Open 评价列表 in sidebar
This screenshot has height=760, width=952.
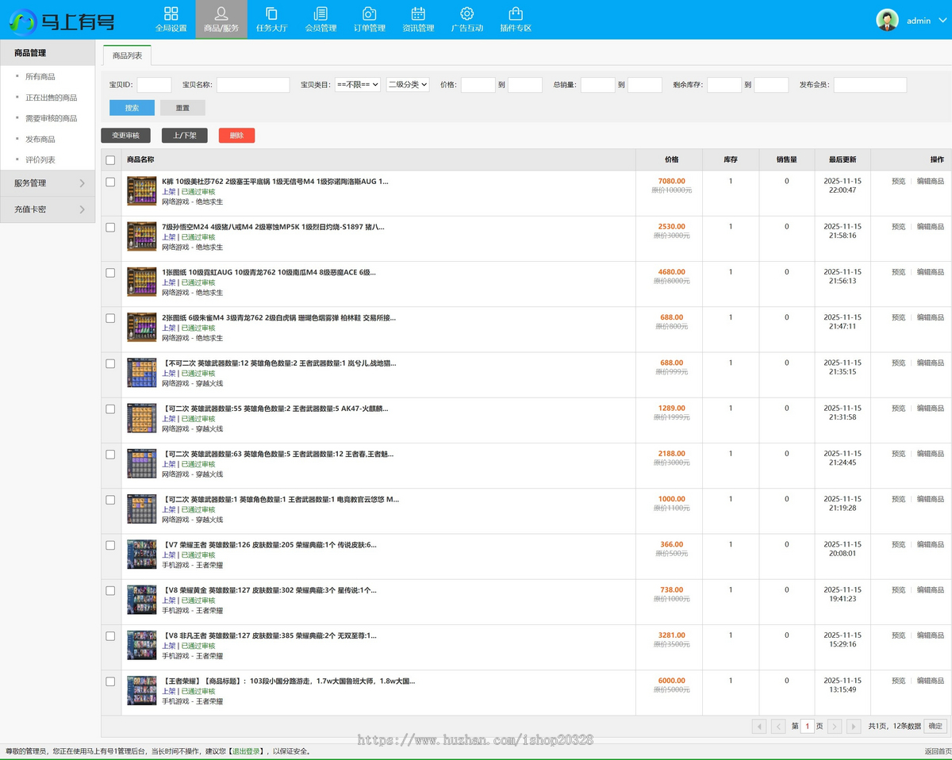click(40, 159)
